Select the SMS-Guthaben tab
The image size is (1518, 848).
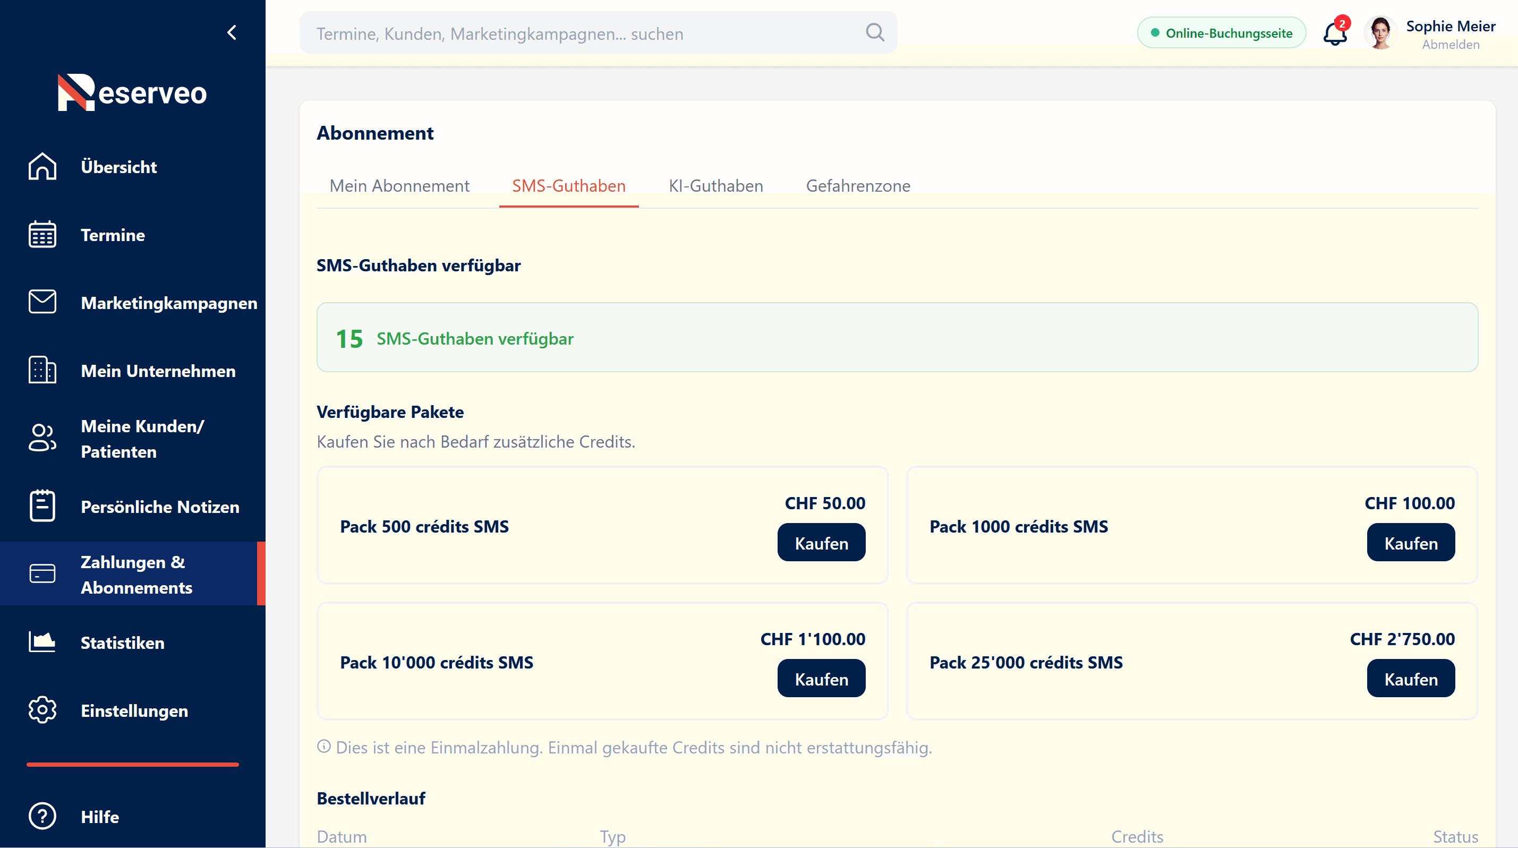569,186
